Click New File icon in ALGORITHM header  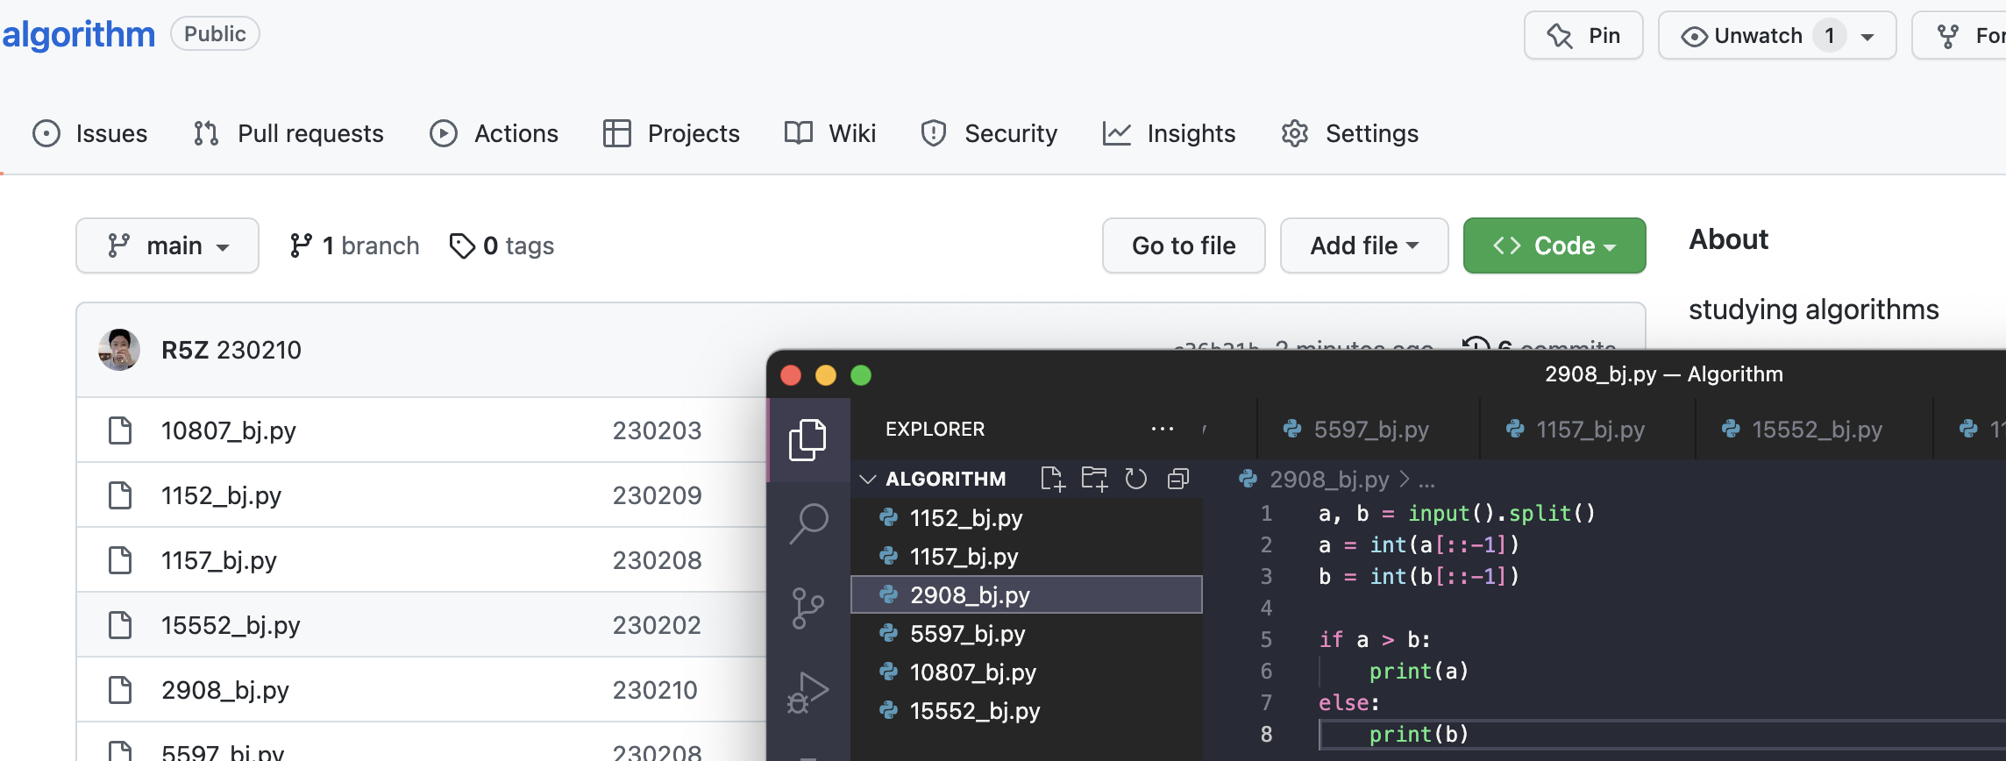pos(1053,479)
